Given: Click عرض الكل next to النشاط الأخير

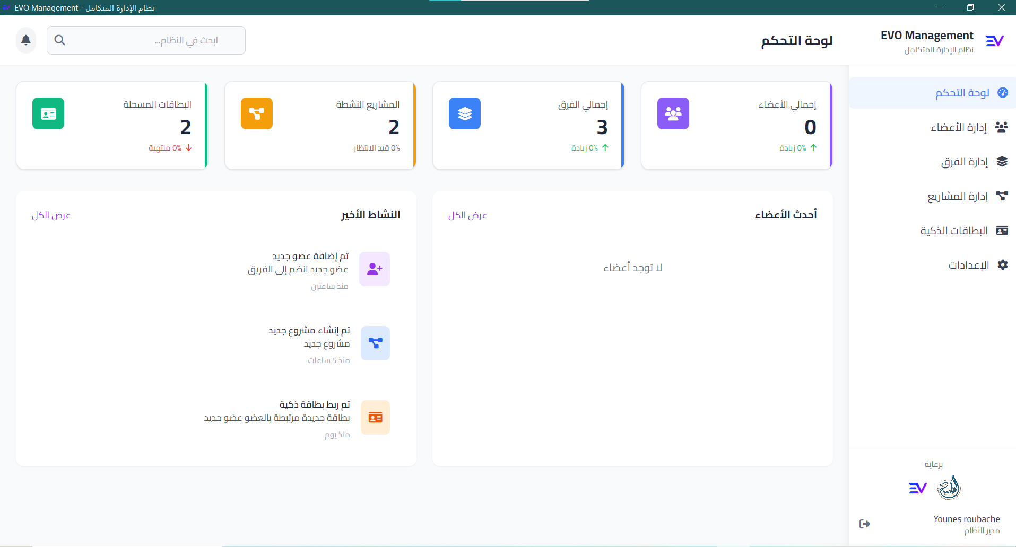Looking at the screenshot, I should tap(51, 215).
